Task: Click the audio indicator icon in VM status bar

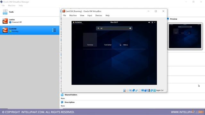Action: tap(131, 90)
